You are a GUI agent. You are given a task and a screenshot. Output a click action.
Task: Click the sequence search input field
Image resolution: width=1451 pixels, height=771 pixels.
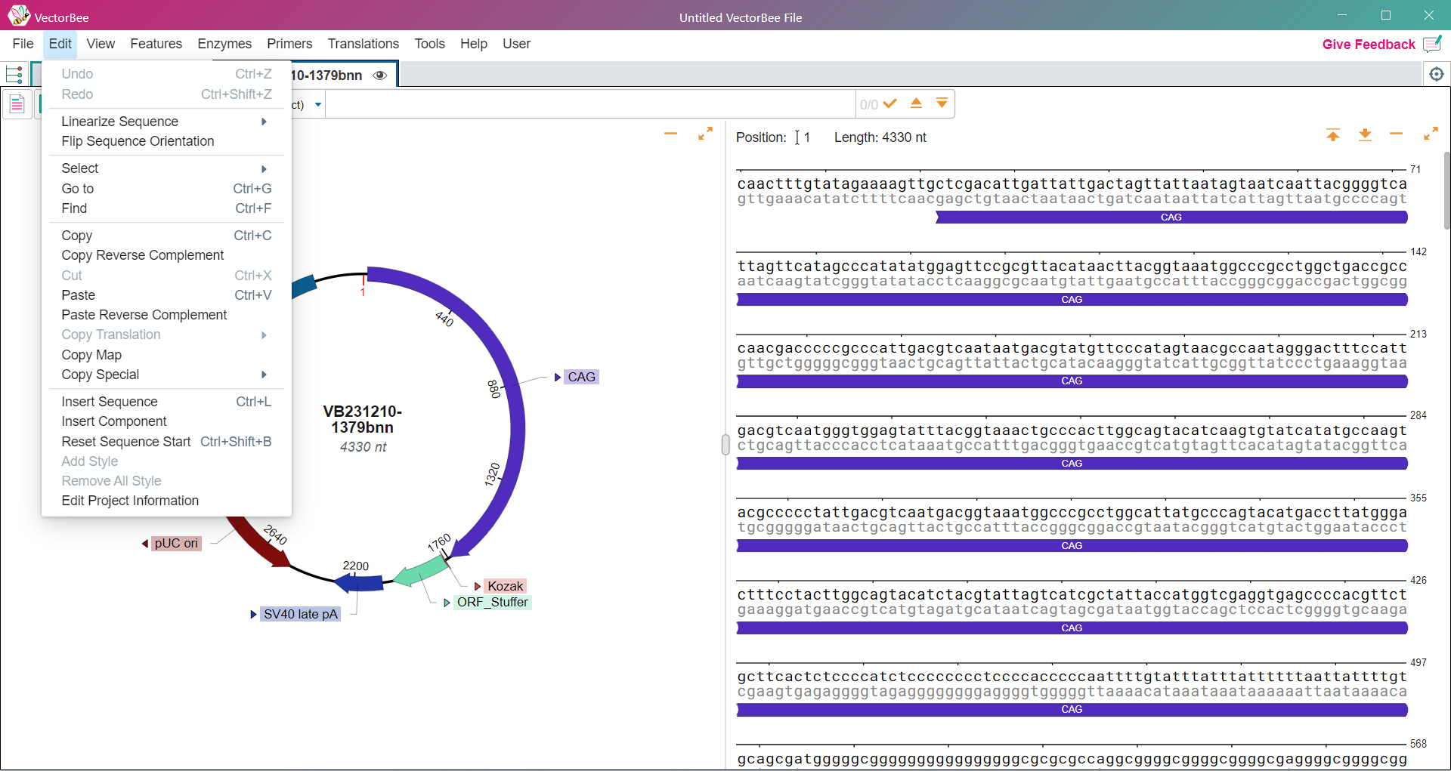tap(589, 104)
